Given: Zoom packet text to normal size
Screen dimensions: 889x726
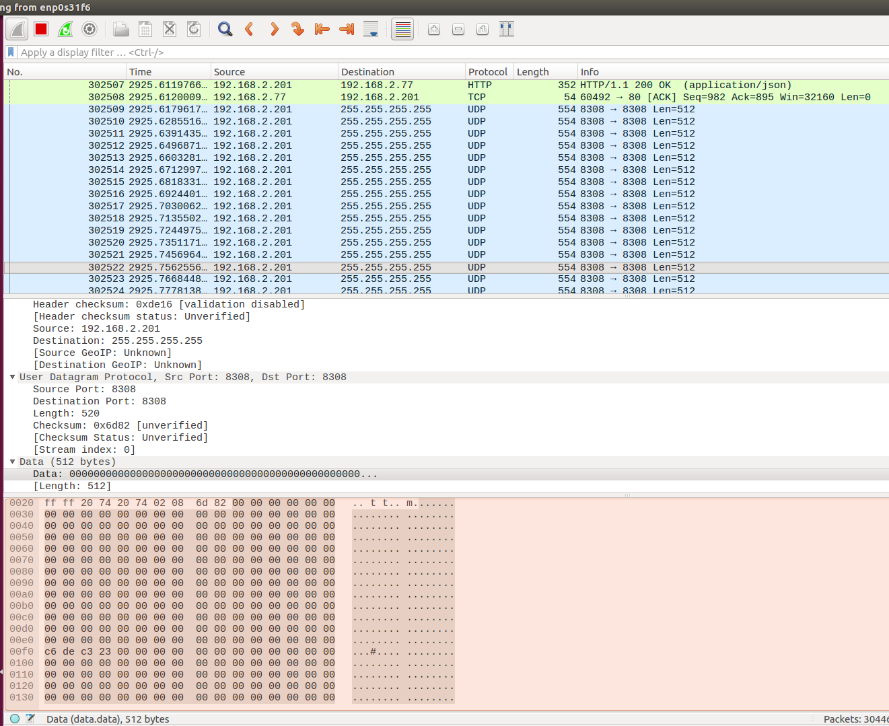Looking at the screenshot, I should tap(481, 29).
